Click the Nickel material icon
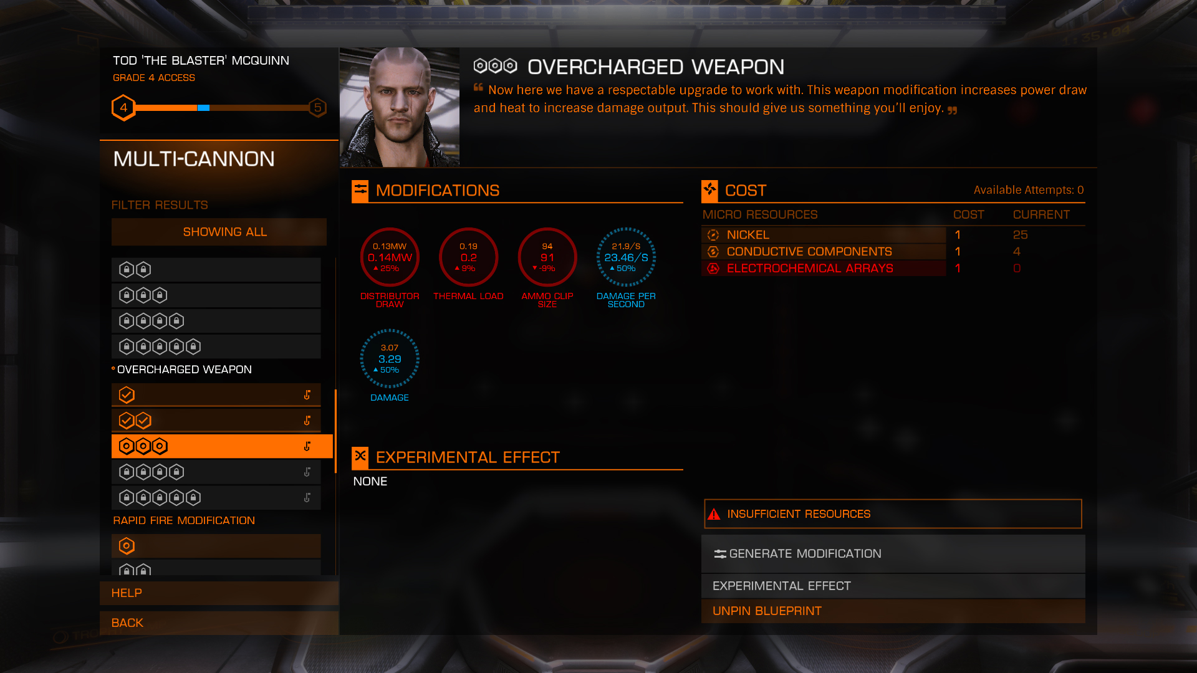This screenshot has height=673, width=1197. click(713, 235)
